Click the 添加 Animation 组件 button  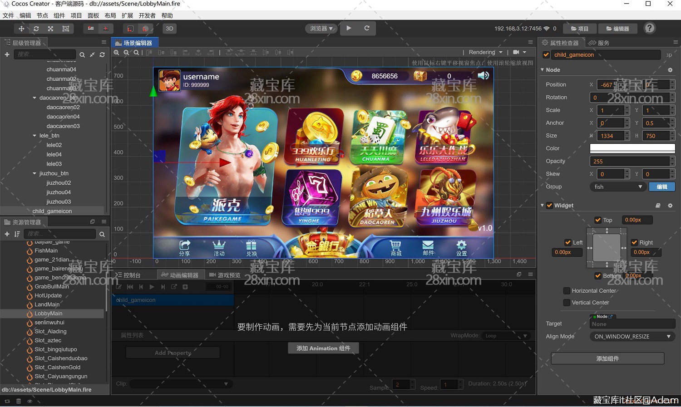pos(323,348)
